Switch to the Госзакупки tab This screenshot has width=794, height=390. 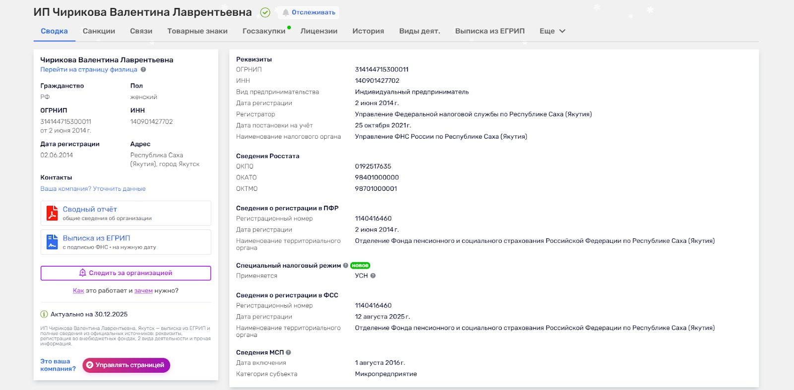[264, 31]
